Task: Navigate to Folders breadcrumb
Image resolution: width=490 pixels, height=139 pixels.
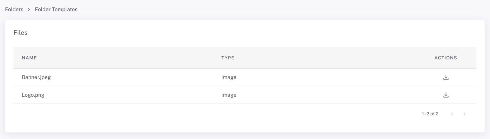Action: (14, 9)
